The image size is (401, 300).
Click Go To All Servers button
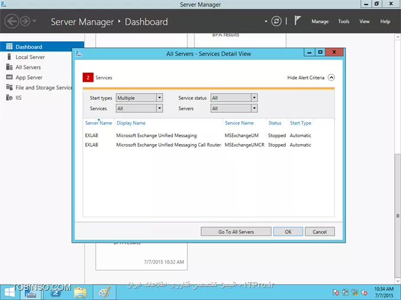click(236, 231)
